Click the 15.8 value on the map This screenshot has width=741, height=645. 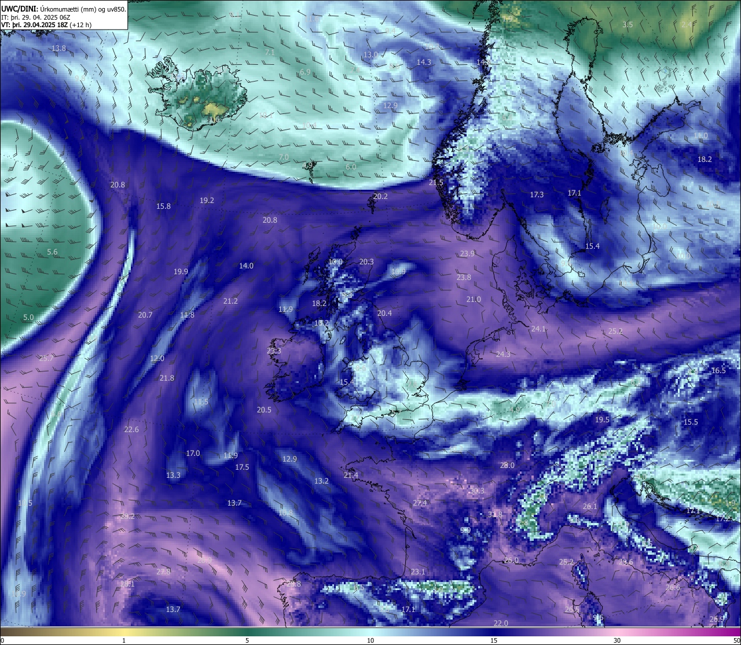(163, 207)
